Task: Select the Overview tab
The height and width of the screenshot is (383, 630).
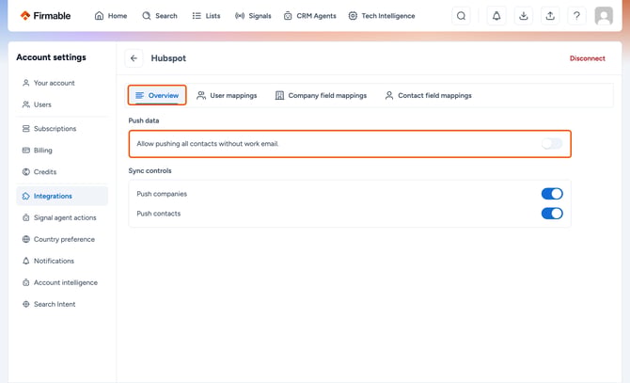Action: (x=157, y=95)
